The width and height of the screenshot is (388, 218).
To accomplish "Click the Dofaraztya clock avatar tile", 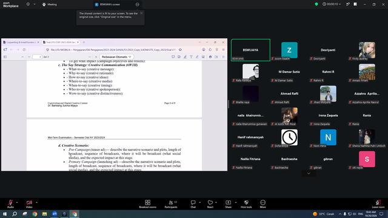I will (x=289, y=137).
